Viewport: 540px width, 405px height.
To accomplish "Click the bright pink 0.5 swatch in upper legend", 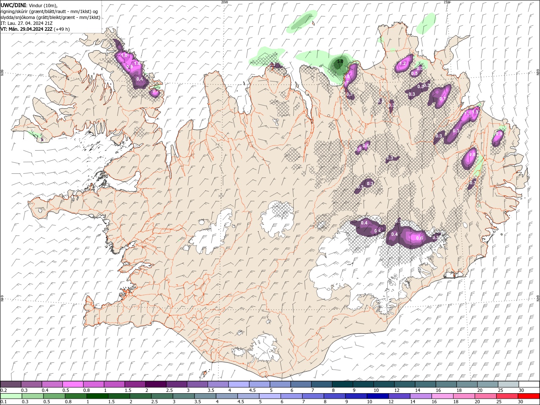I will click(x=73, y=384).
